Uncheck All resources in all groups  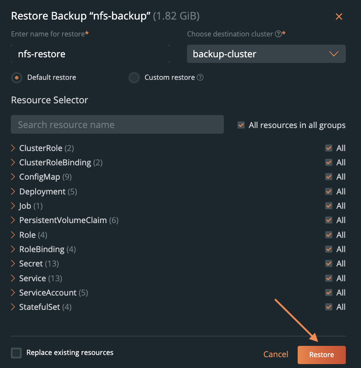tap(241, 125)
